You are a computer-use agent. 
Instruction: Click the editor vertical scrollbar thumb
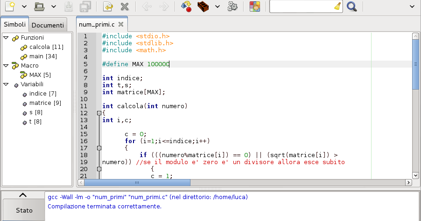pyautogui.click(x=415, y=64)
